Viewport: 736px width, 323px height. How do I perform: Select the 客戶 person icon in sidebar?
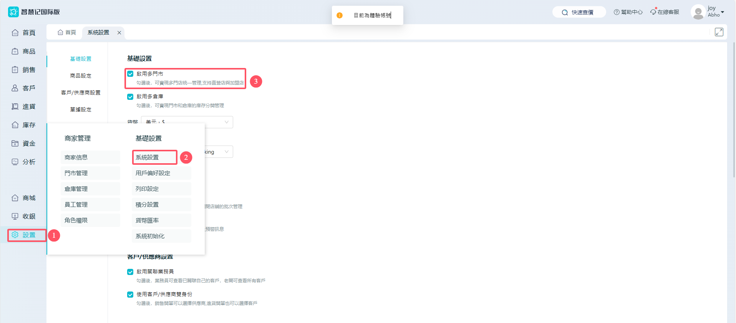(x=15, y=88)
